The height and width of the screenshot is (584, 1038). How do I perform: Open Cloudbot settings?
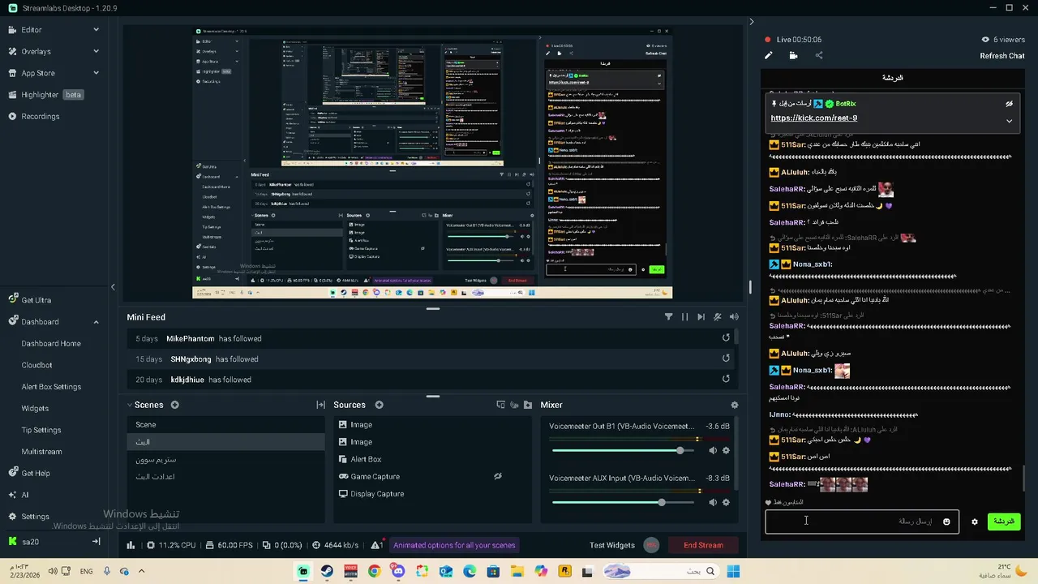(x=36, y=365)
